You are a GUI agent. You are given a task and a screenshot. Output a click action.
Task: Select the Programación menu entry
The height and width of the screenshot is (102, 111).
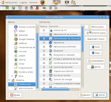[26, 68]
